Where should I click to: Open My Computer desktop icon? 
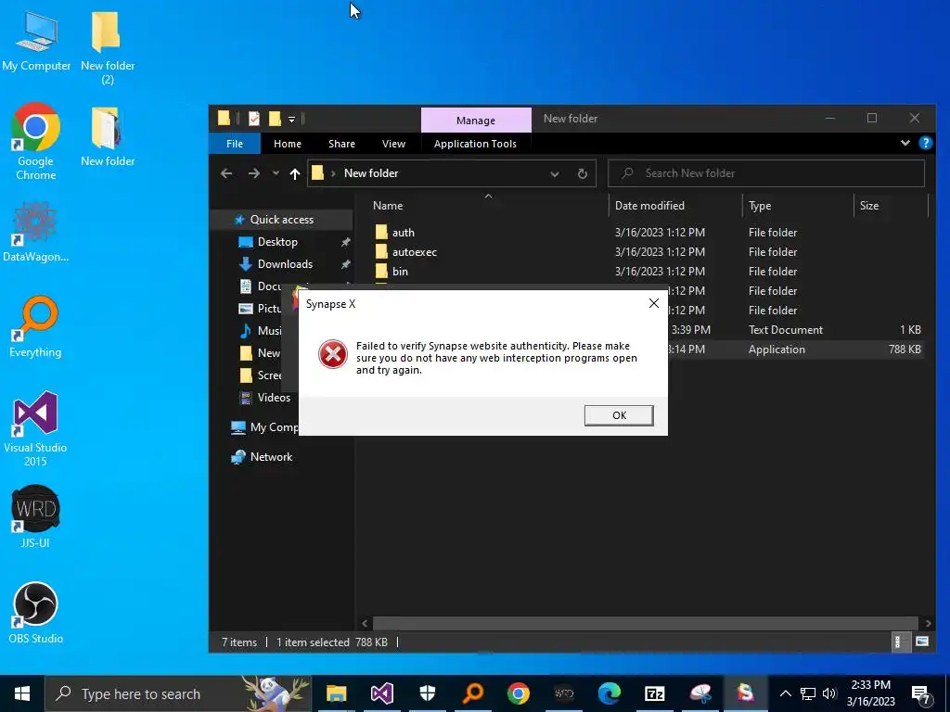[x=36, y=42]
